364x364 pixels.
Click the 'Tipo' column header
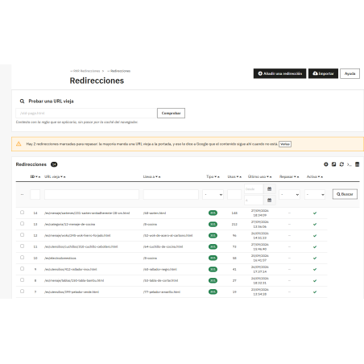(x=210, y=176)
